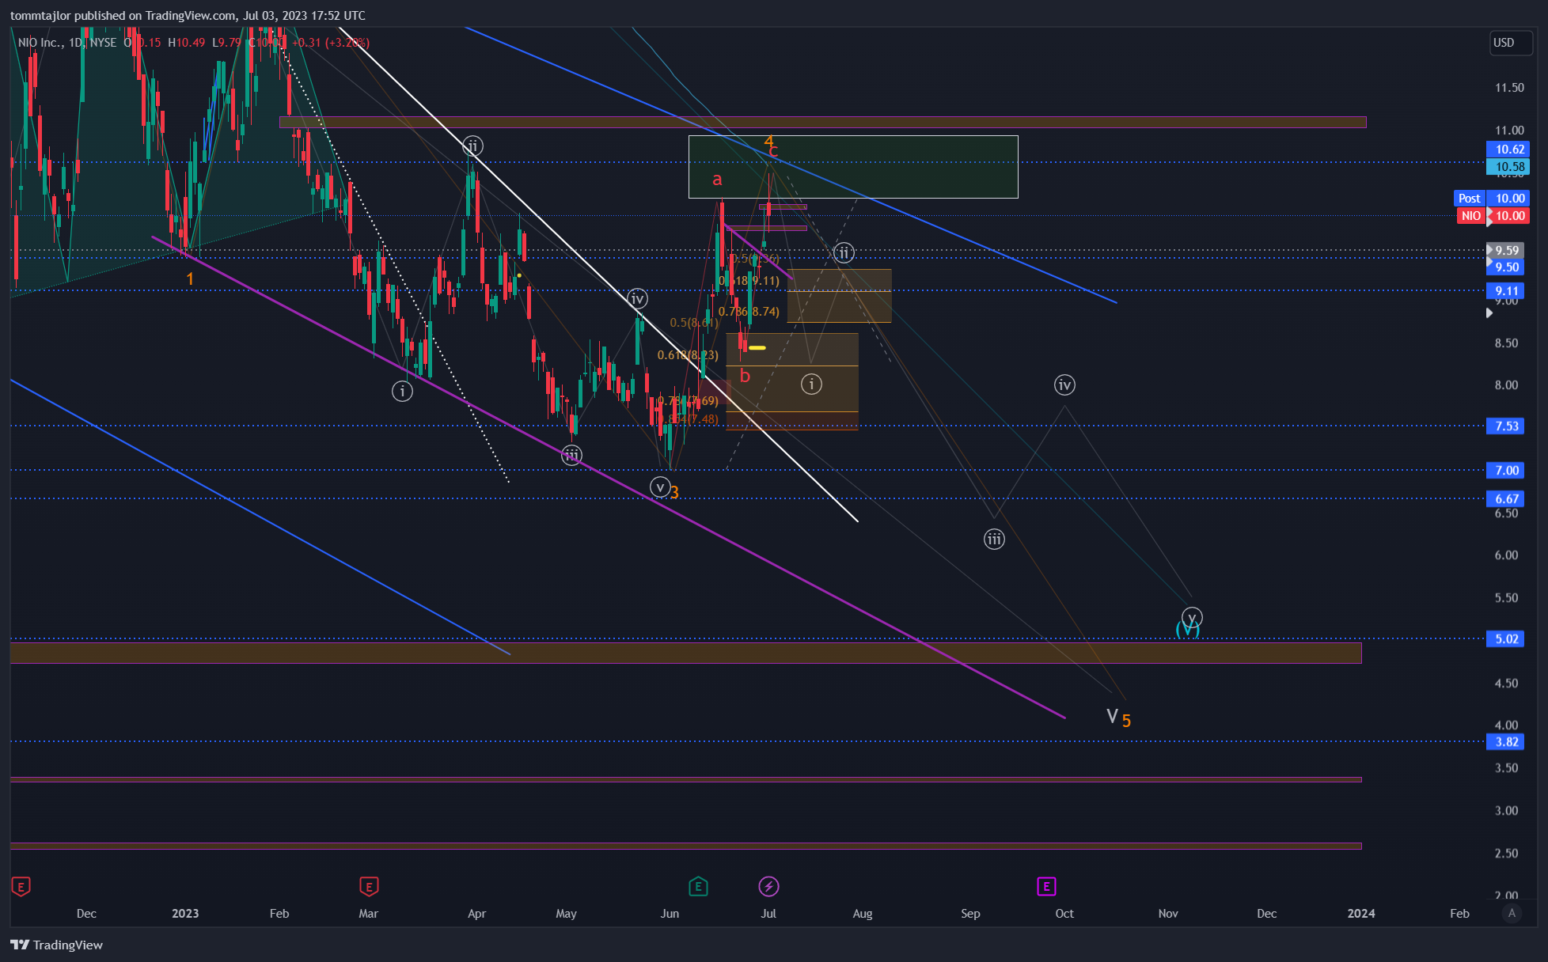The image size is (1548, 962).
Task: Click the circled iv projection label near October
Action: [1064, 385]
